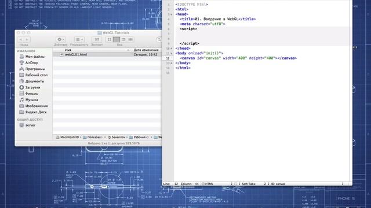Click the Программы applications icon in sidebar
The height and width of the screenshot is (208, 371).
21,69
